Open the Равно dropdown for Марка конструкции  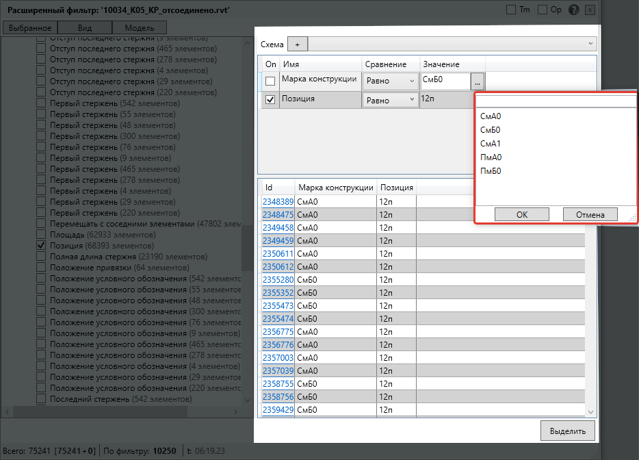tap(390, 81)
